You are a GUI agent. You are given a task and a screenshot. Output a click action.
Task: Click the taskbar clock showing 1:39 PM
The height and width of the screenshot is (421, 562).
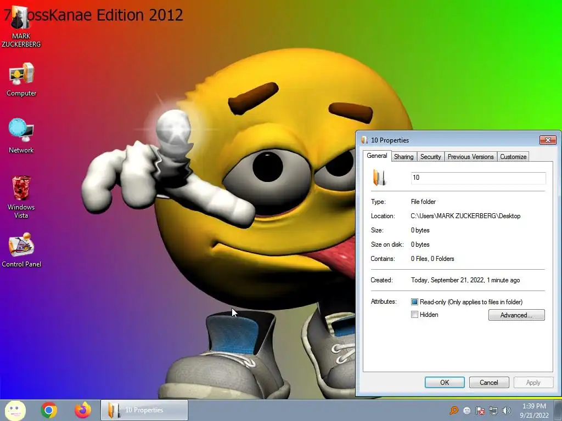tap(534, 411)
